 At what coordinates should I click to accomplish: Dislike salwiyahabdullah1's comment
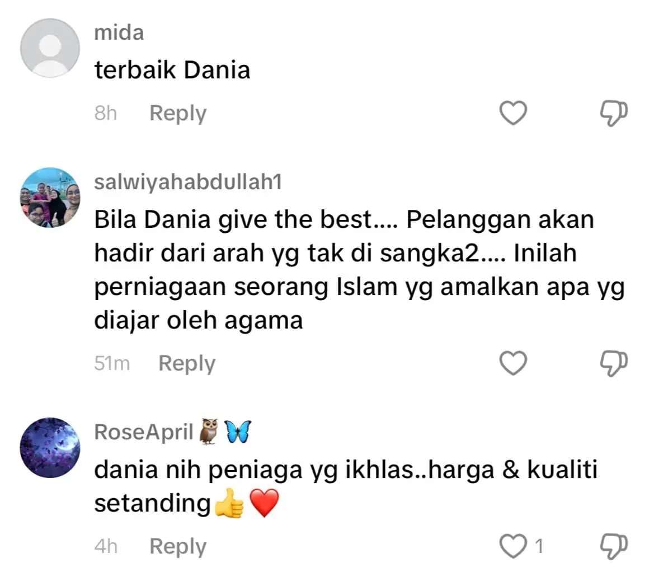point(614,363)
